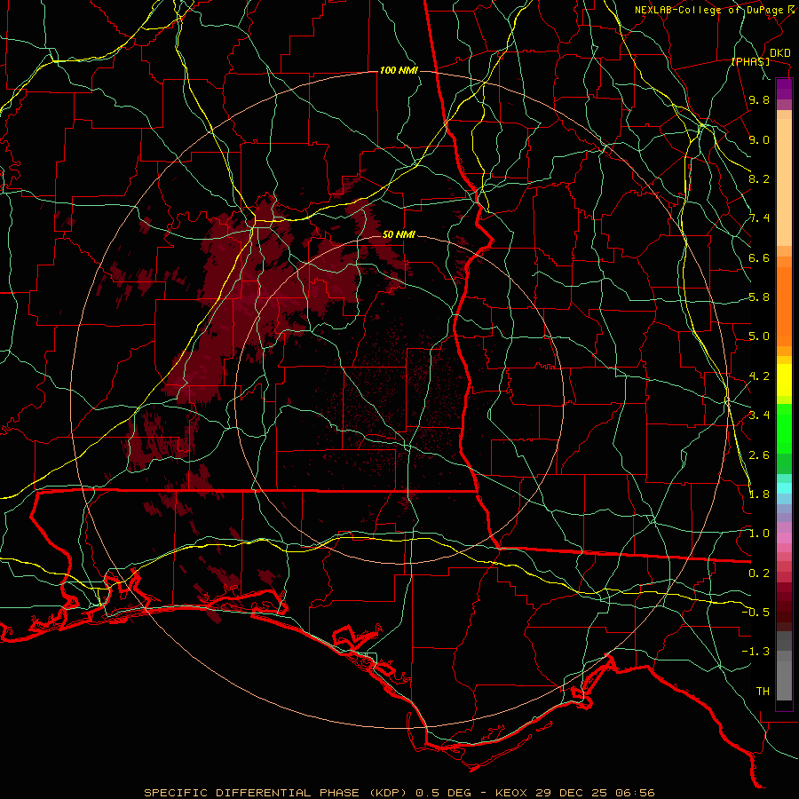Pick the bright green band on the color bar

[x=784, y=429]
